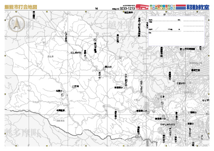Click the こま station label
Viewport: 214px width, 151px height.
click(163, 97)
